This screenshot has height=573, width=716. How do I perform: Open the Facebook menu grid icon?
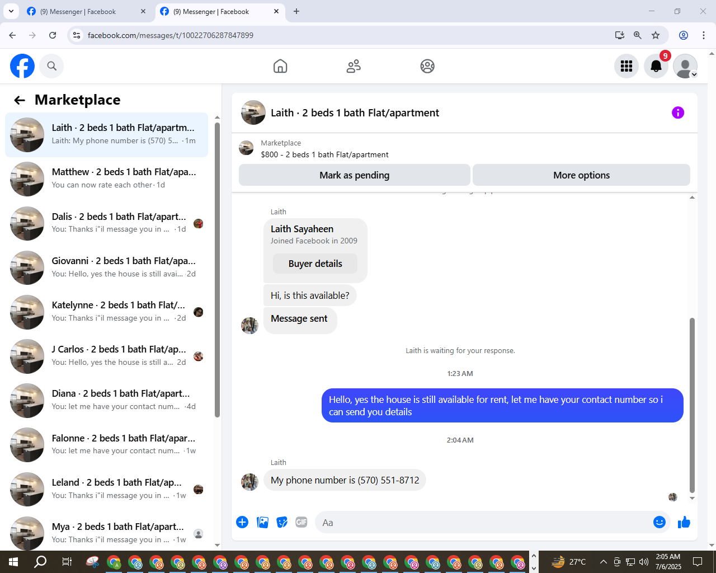(x=626, y=66)
